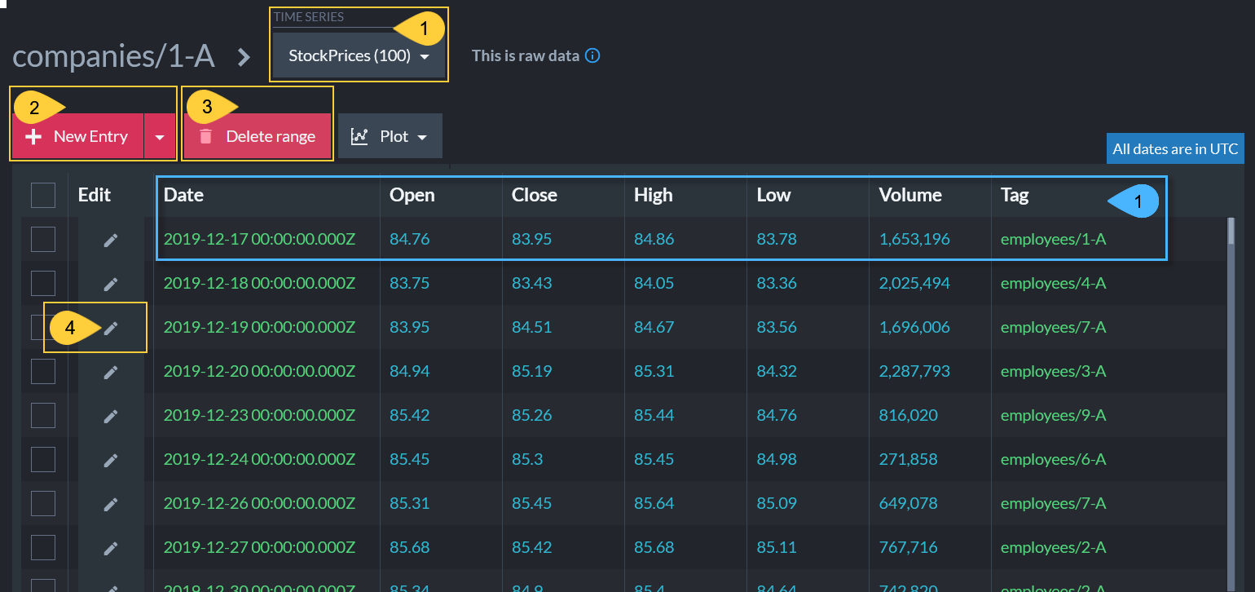Edit the 2019-12-23 entry pencil icon
Viewport: 1255px width, 592px height.
111,416
